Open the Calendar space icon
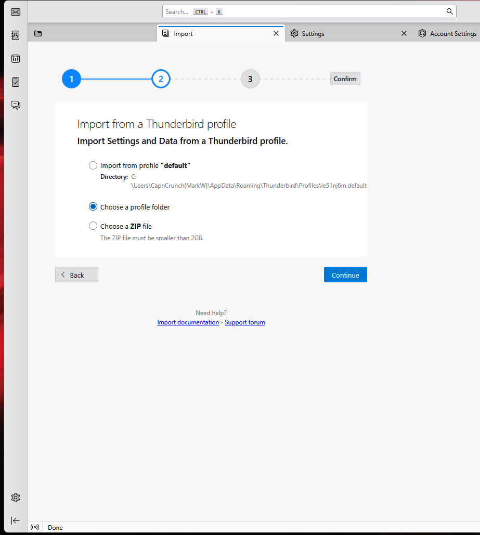480x535 pixels. click(x=16, y=59)
